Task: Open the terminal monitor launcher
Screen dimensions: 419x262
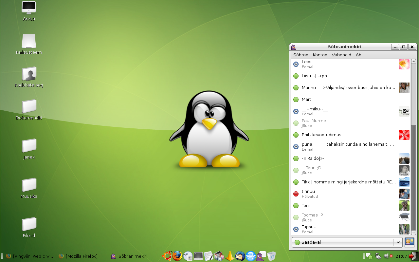Action: pyautogui.click(x=198, y=256)
